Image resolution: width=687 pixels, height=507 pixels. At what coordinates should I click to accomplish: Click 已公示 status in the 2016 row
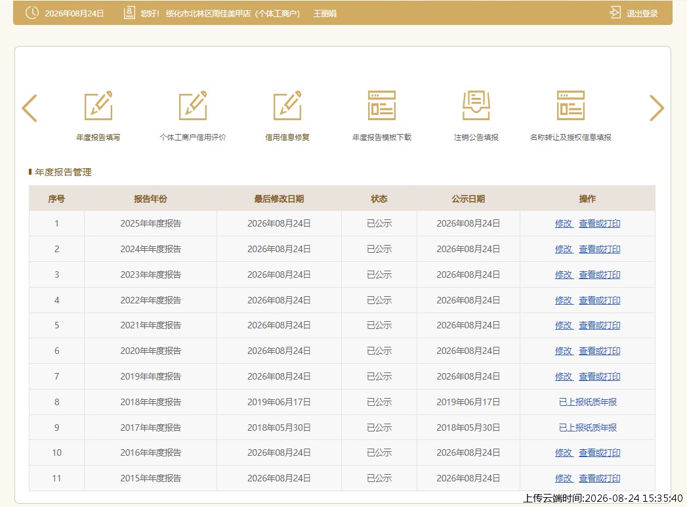[x=379, y=452]
